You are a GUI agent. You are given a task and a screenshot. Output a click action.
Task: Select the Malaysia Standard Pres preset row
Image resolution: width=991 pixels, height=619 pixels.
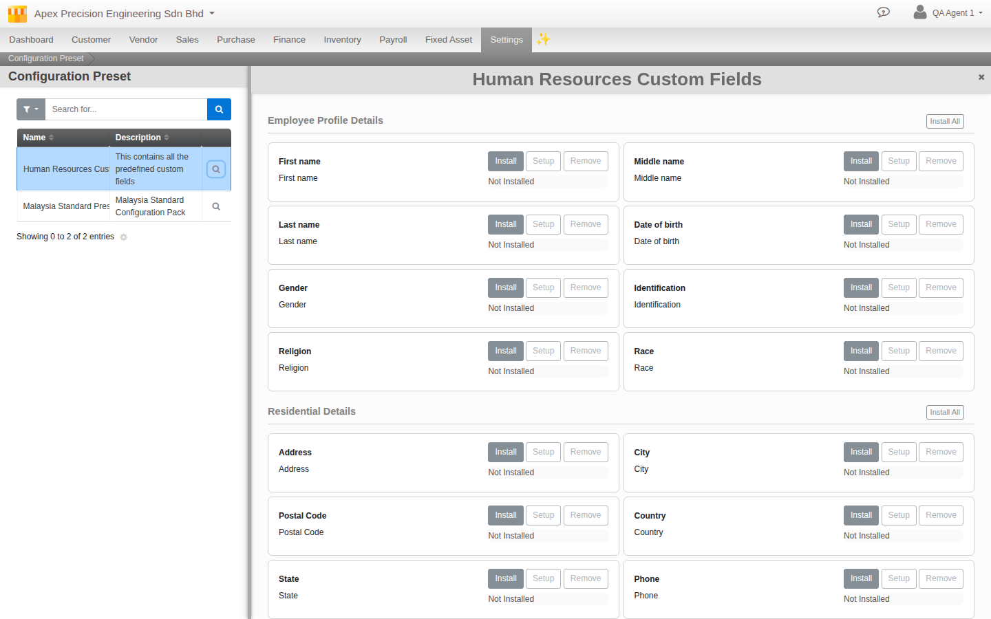pyautogui.click(x=124, y=206)
